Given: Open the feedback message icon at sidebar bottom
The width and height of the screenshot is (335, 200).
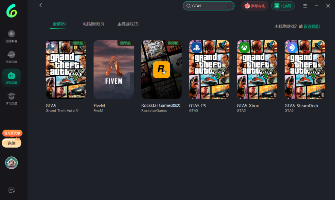Looking at the screenshot, I should [11, 190].
